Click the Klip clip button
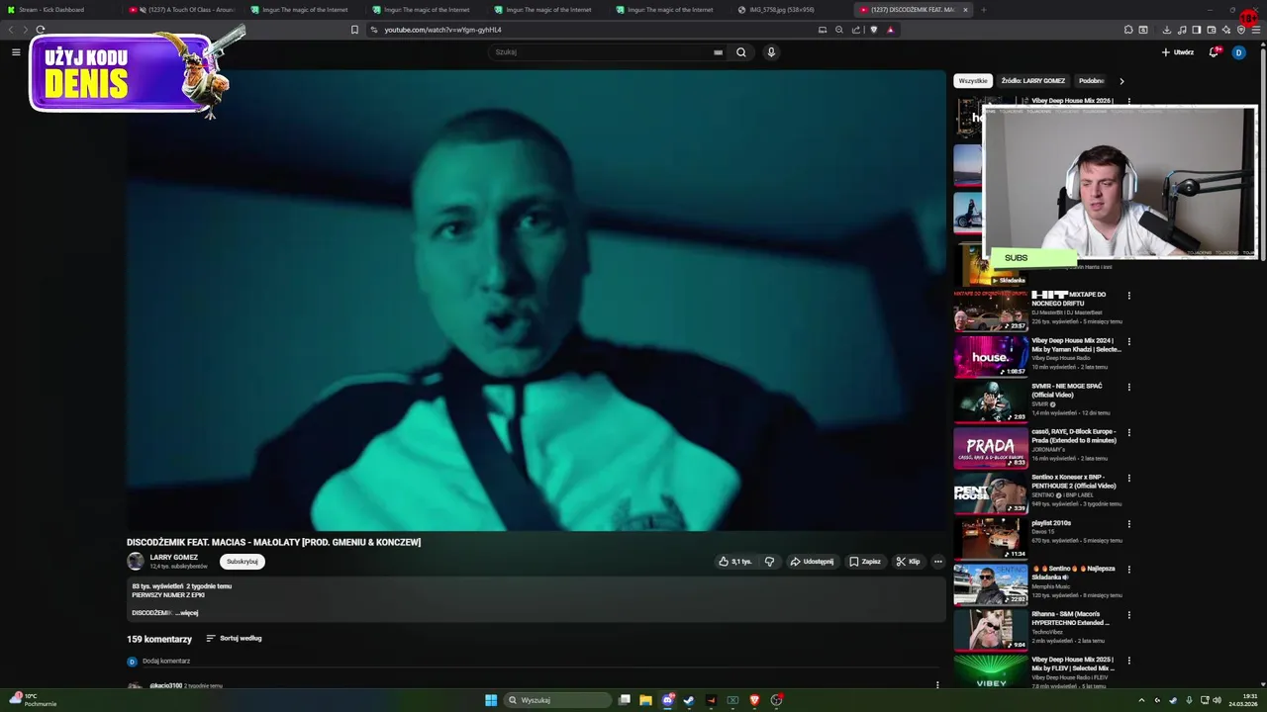The image size is (1267, 712). point(908,562)
